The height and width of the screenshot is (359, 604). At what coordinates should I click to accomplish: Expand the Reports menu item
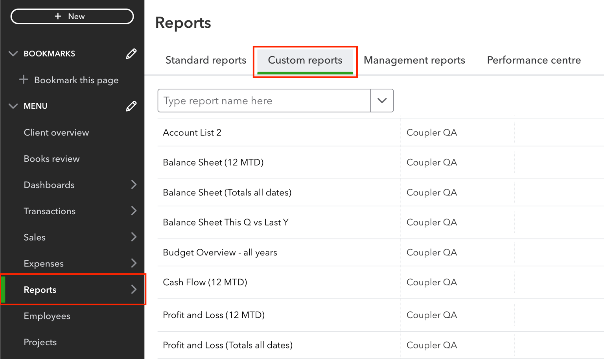134,290
